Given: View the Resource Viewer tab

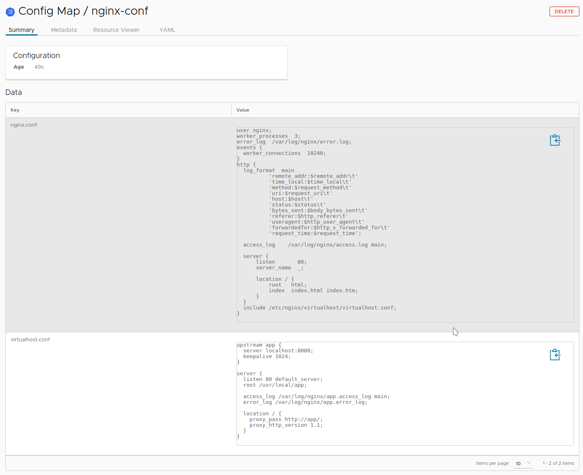Looking at the screenshot, I should (116, 29).
